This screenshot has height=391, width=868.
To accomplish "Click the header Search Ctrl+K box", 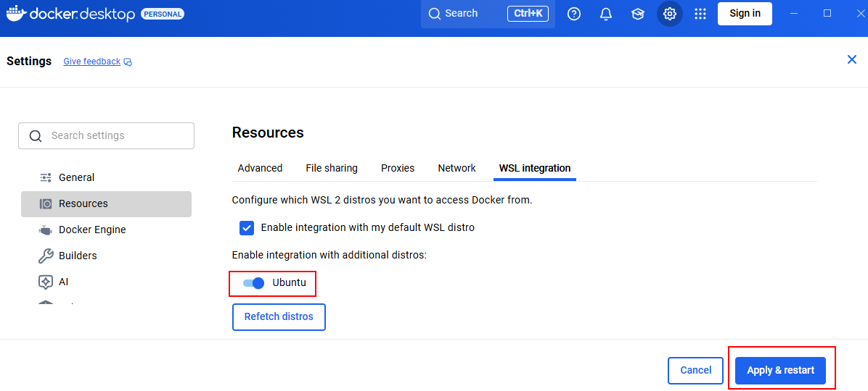I will [488, 14].
